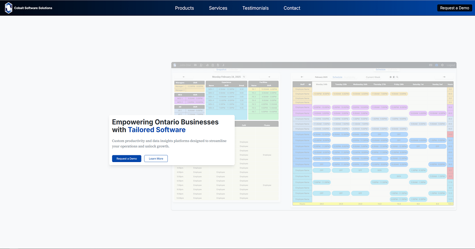
Task: Click the settings gear icon near Logout
Action: pyautogui.click(x=442, y=65)
